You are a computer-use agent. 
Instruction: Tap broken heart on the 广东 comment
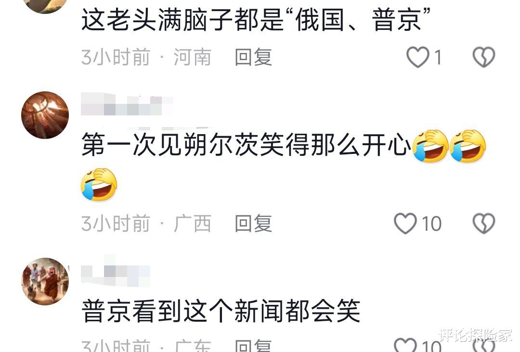[483, 345]
